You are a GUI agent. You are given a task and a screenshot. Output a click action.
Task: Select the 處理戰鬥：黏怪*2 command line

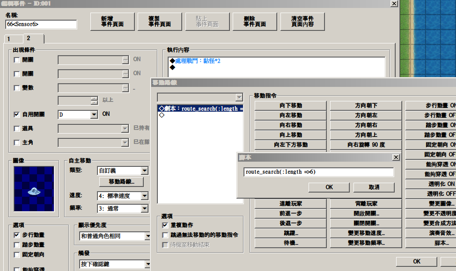[198, 61]
